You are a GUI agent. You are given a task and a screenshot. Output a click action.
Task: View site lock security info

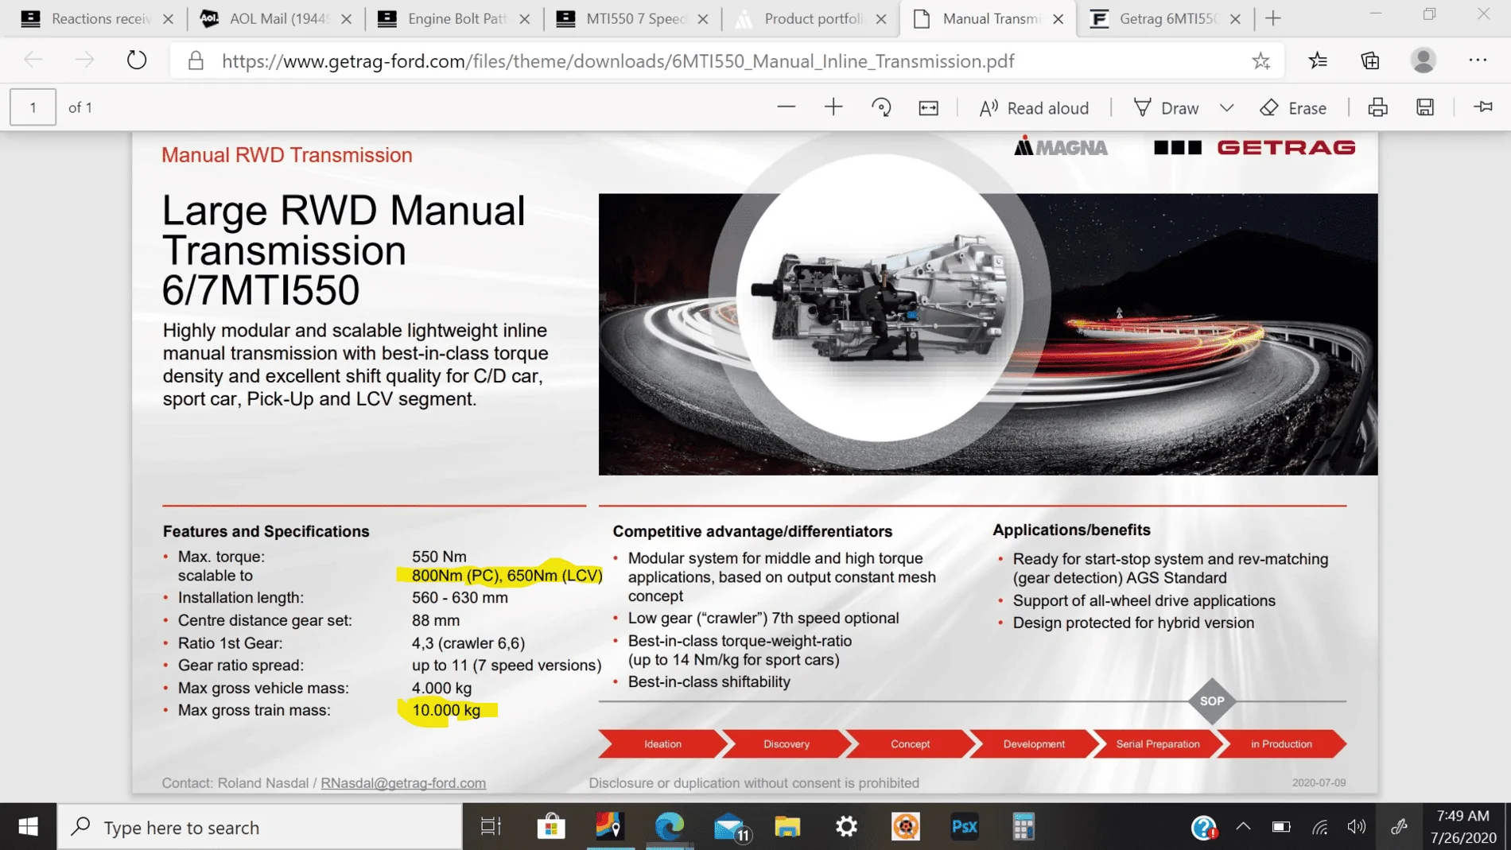coord(196,61)
